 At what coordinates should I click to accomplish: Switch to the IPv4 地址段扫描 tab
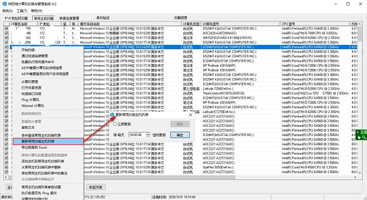pyautogui.click(x=16, y=18)
